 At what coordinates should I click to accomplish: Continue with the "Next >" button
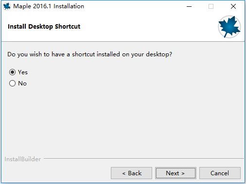pyautogui.click(x=176, y=173)
